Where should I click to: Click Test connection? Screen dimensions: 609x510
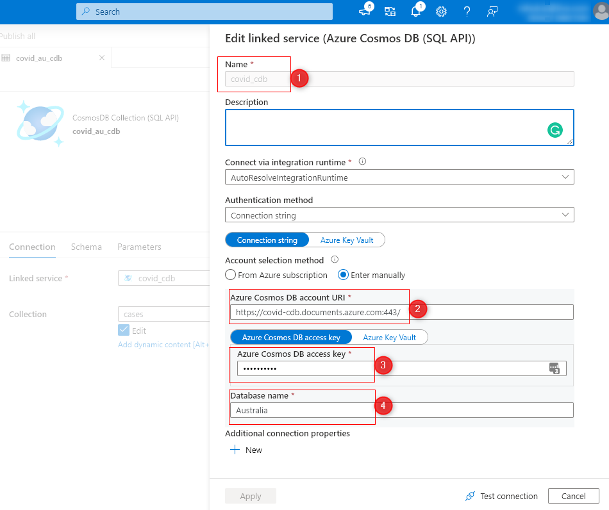[501, 496]
